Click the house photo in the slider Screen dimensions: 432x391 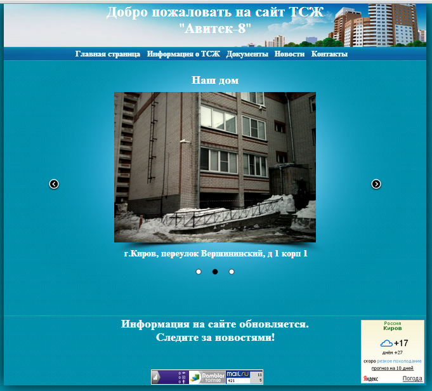[215, 167]
